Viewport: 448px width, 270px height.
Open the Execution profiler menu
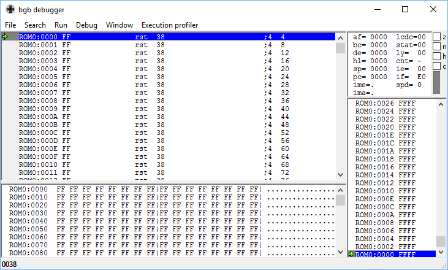coord(170,25)
